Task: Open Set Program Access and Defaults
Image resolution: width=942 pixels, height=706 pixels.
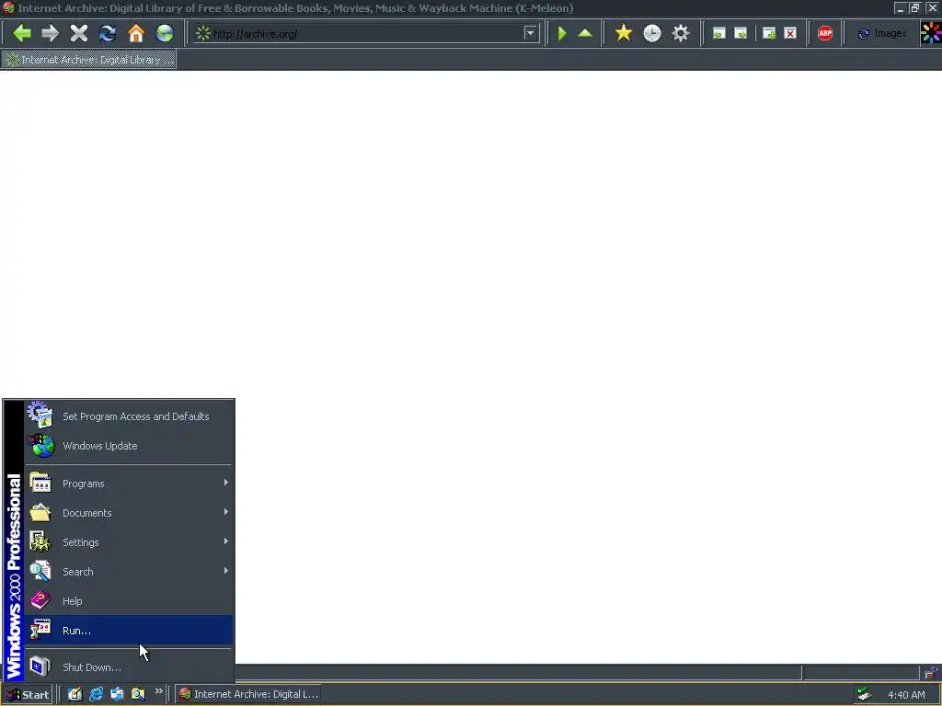Action: coord(129,416)
